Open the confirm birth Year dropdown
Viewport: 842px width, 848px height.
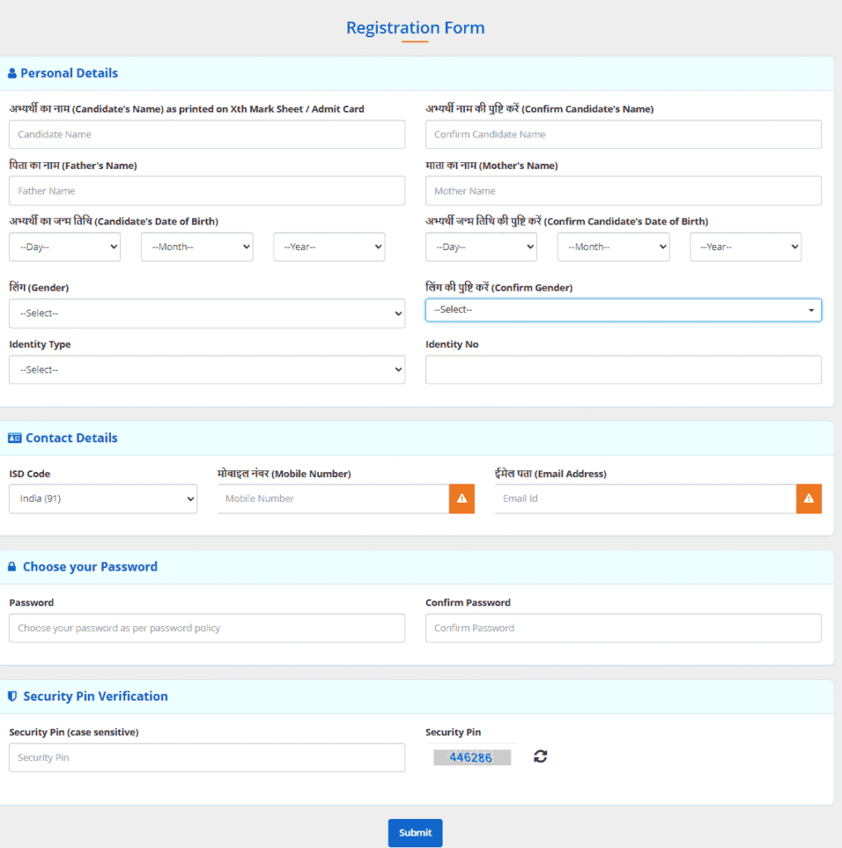click(x=745, y=247)
